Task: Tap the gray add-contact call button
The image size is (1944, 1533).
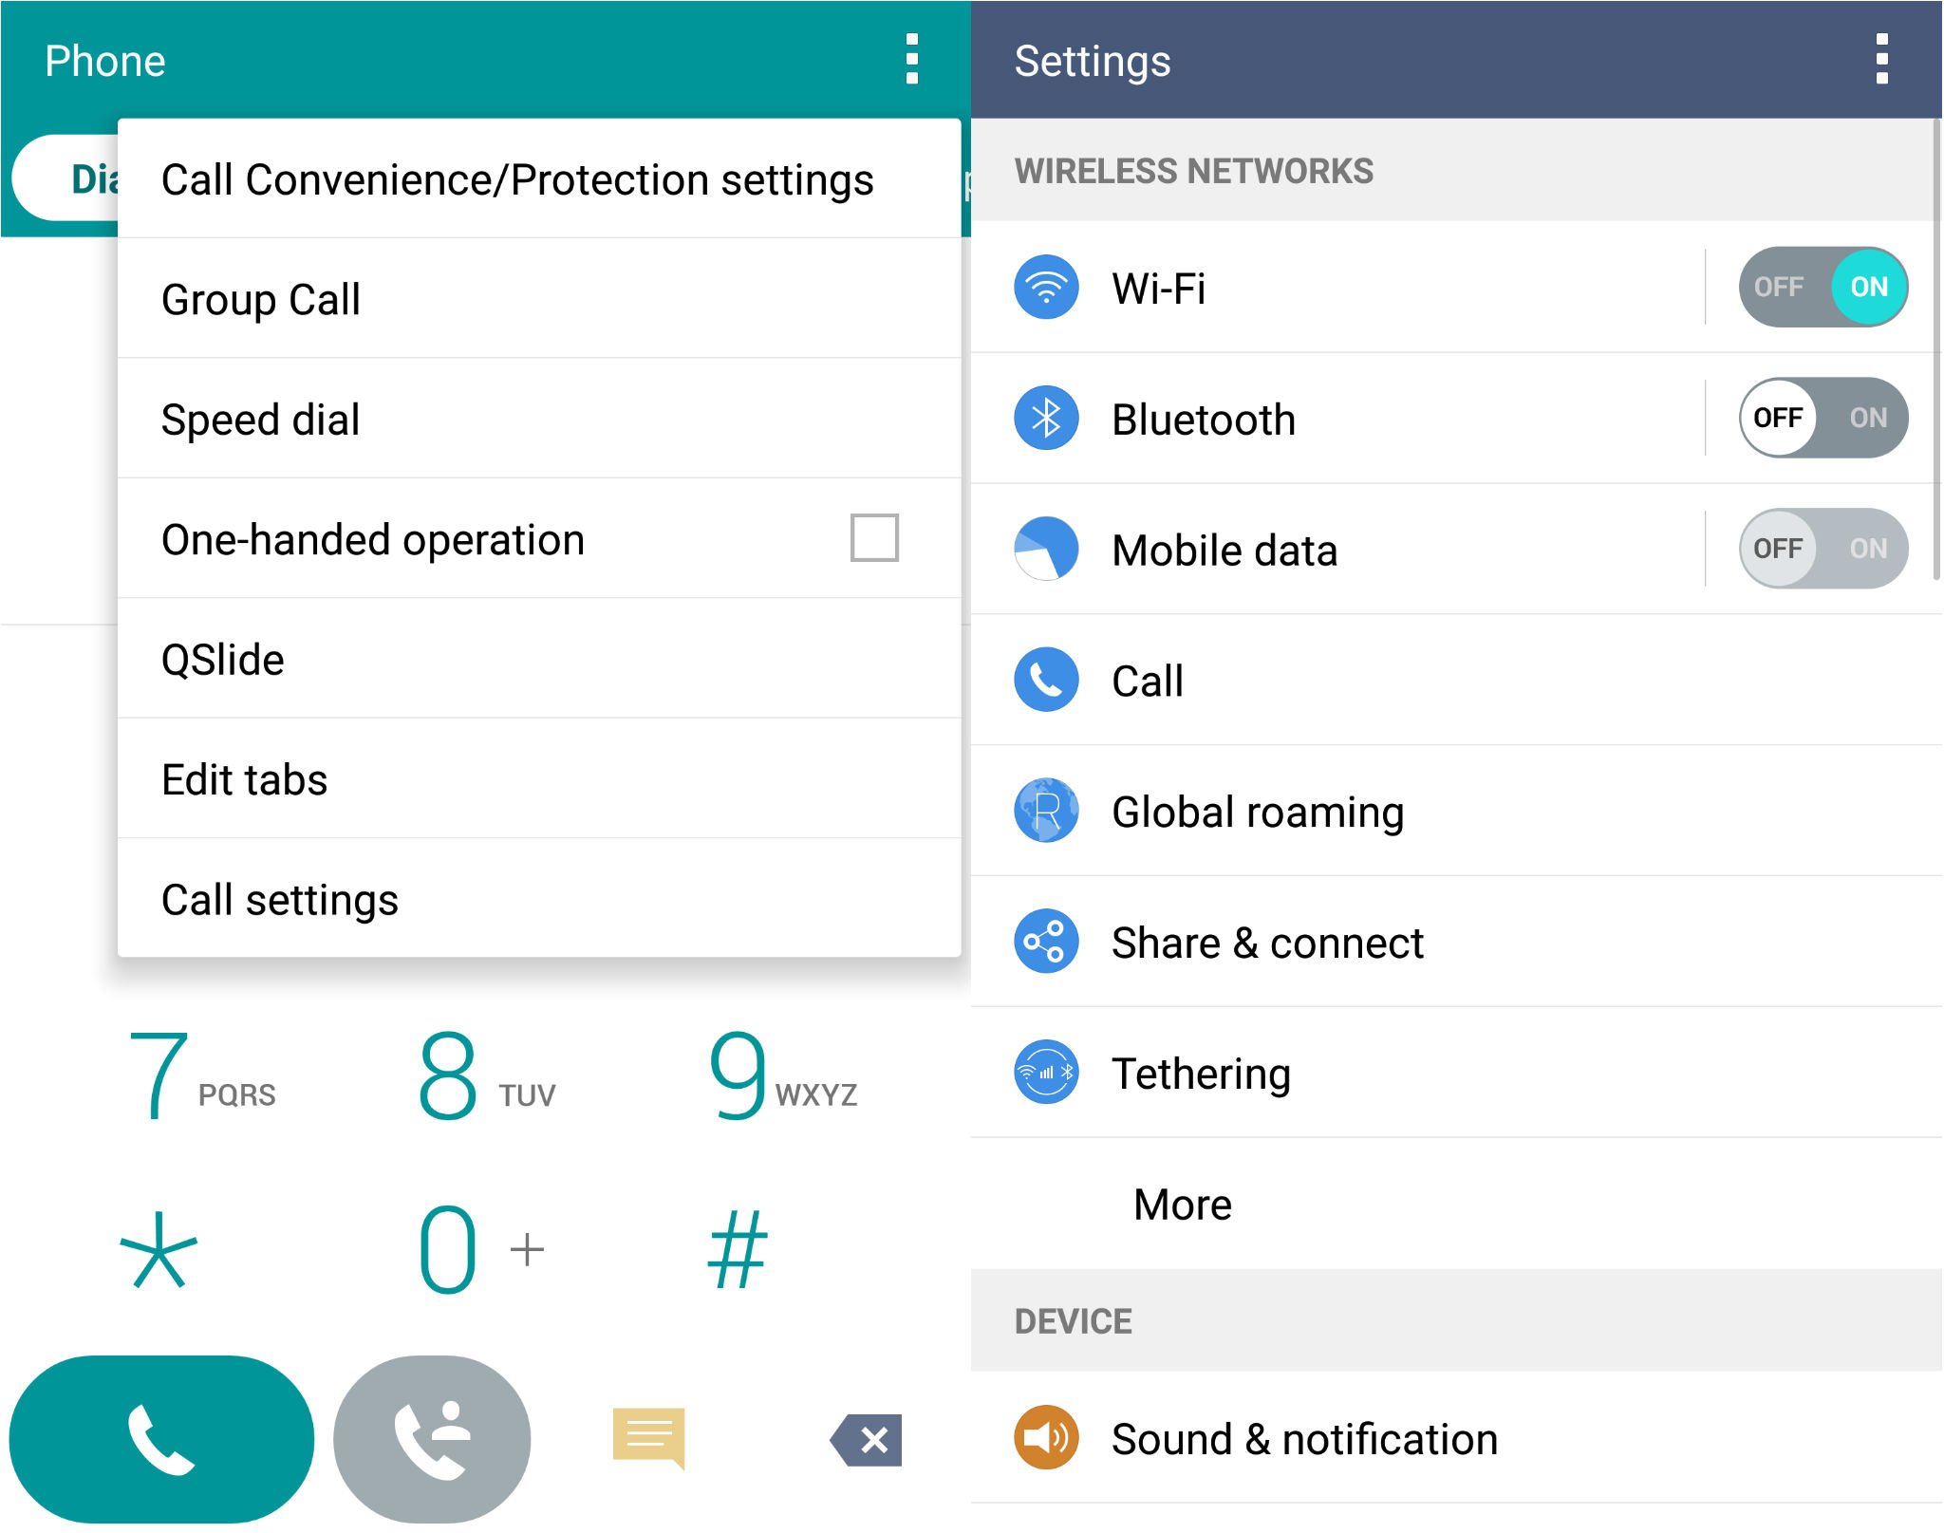Action: [432, 1438]
